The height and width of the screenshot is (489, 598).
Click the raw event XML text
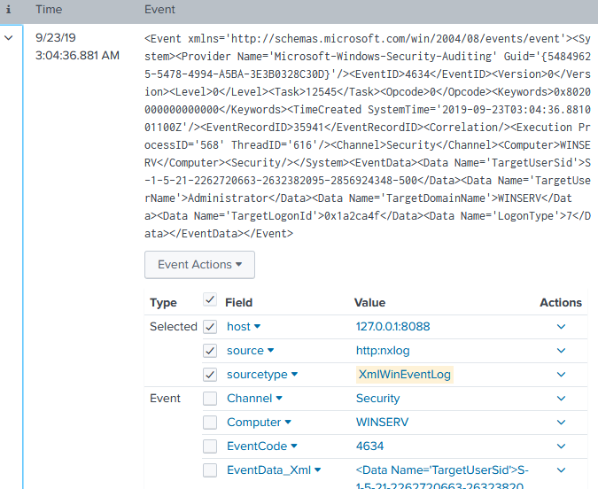point(368,136)
